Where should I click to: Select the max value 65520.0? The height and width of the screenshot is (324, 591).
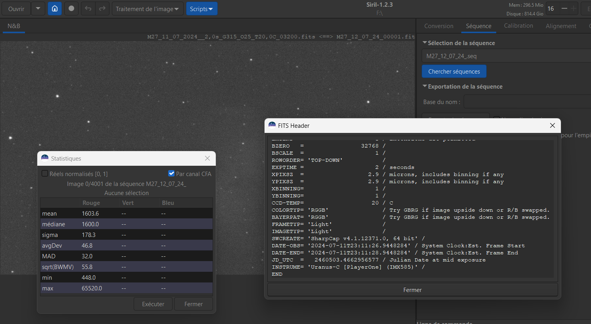click(x=92, y=288)
